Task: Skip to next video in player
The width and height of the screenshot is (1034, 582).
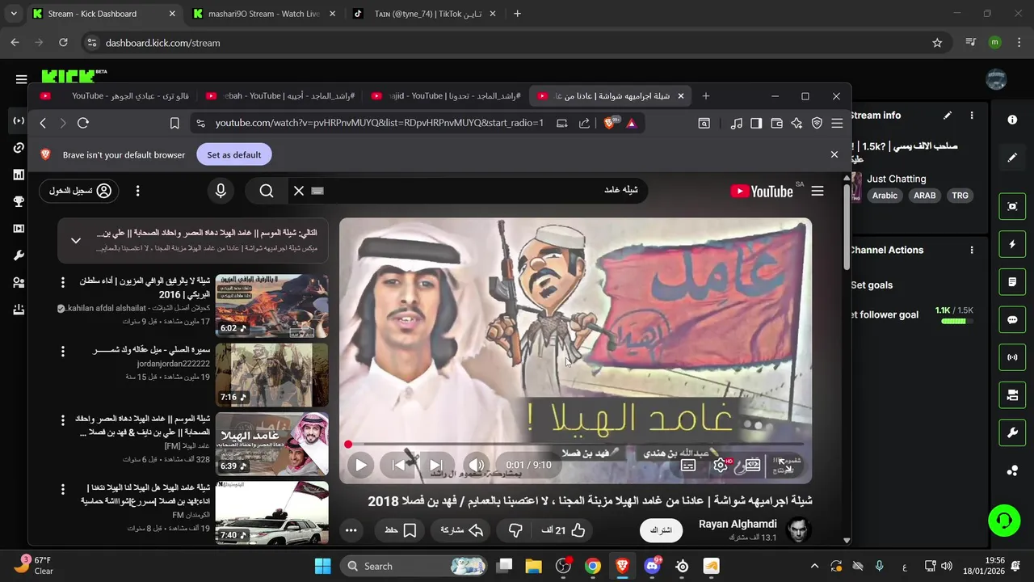Action: 435,465
